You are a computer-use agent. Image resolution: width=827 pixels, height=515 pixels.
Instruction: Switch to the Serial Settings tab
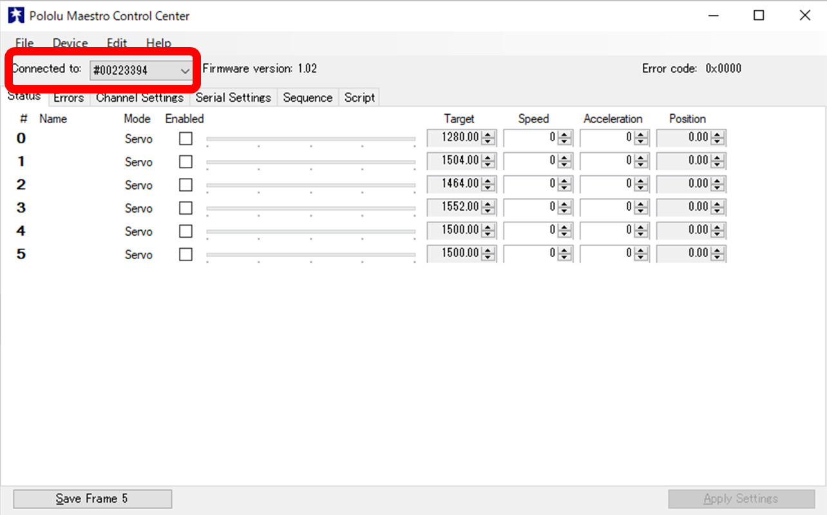[x=233, y=98]
